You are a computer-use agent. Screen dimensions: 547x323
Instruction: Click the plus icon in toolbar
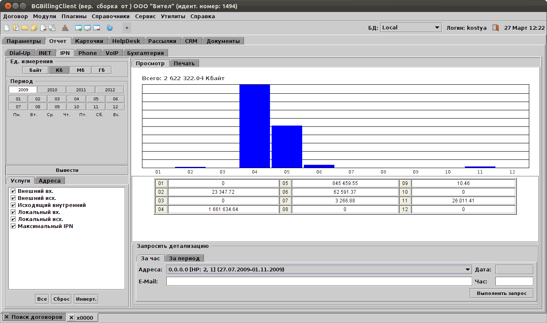(127, 28)
